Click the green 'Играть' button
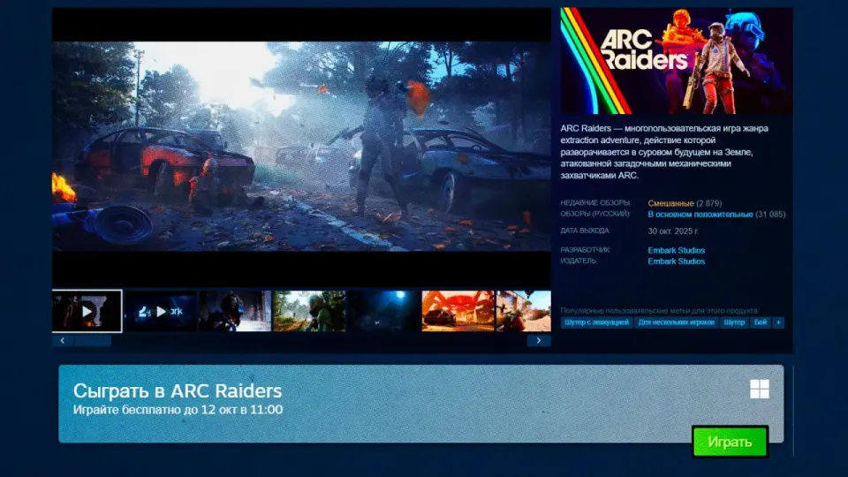Viewport: 848px width, 477px height. point(731,442)
